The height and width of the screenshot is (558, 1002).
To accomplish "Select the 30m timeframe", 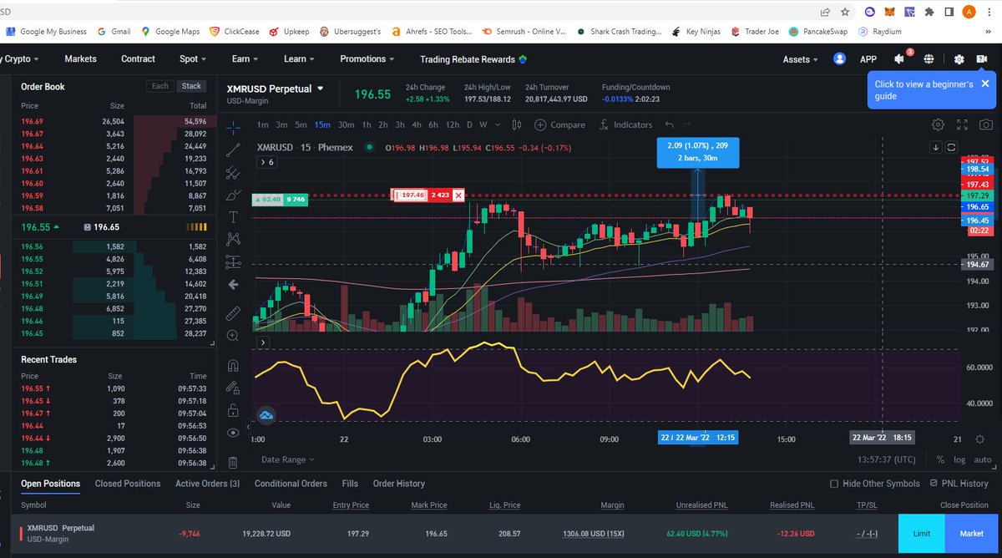I will pos(346,125).
